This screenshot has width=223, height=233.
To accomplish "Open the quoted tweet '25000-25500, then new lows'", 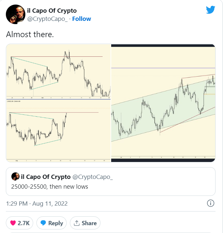I will [111, 182].
